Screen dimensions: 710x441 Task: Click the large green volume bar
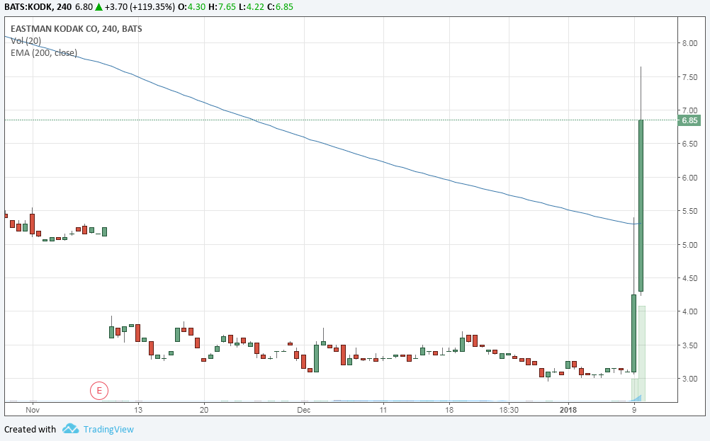[642, 354]
